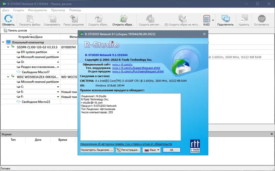Click the RAID toolbar icon
275x171 pixels.
(207, 19)
